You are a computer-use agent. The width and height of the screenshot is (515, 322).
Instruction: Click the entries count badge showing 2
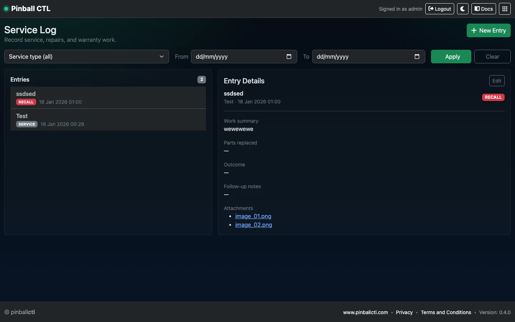pyautogui.click(x=202, y=79)
